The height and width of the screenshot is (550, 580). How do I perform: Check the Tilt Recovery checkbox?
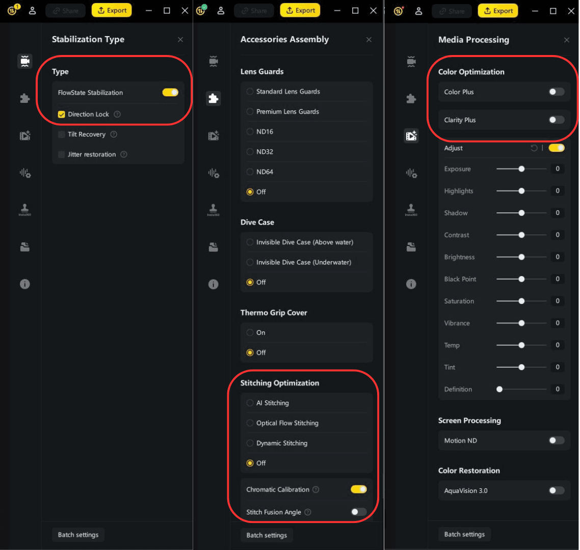(x=62, y=134)
